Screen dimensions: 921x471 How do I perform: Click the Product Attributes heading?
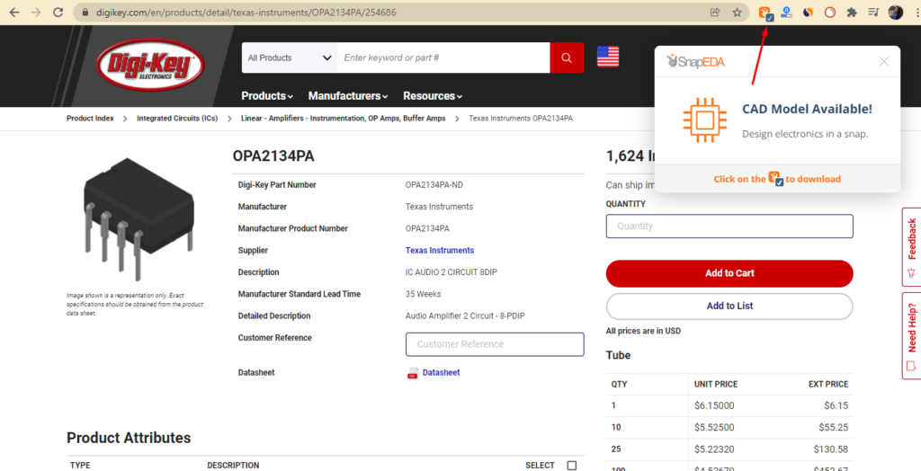tap(129, 438)
